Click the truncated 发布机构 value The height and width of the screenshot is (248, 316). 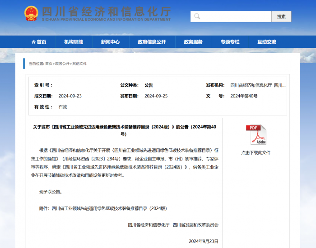[x=258, y=85]
